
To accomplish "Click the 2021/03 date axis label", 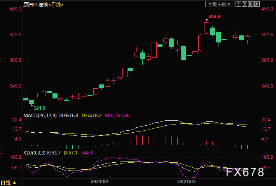I will pos(187,182).
